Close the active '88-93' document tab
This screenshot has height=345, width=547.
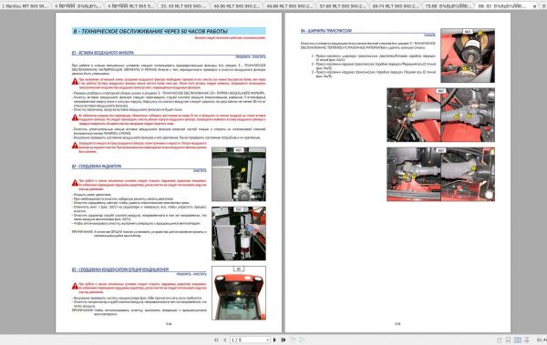pos(534,6)
